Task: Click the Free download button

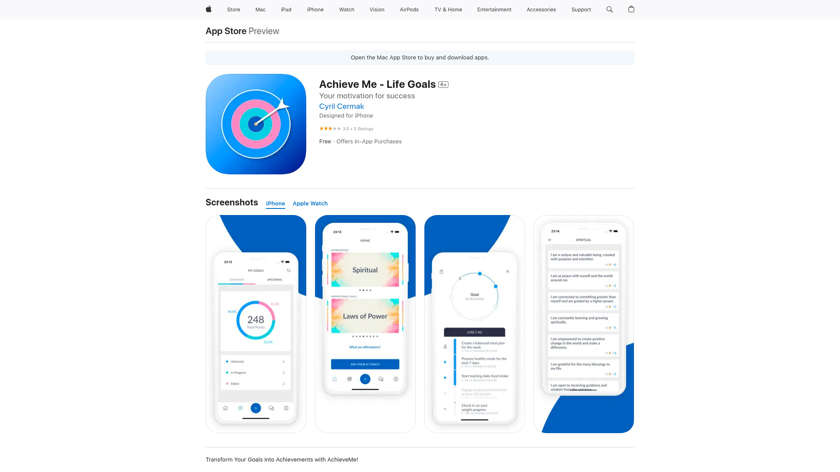Action: [x=325, y=141]
